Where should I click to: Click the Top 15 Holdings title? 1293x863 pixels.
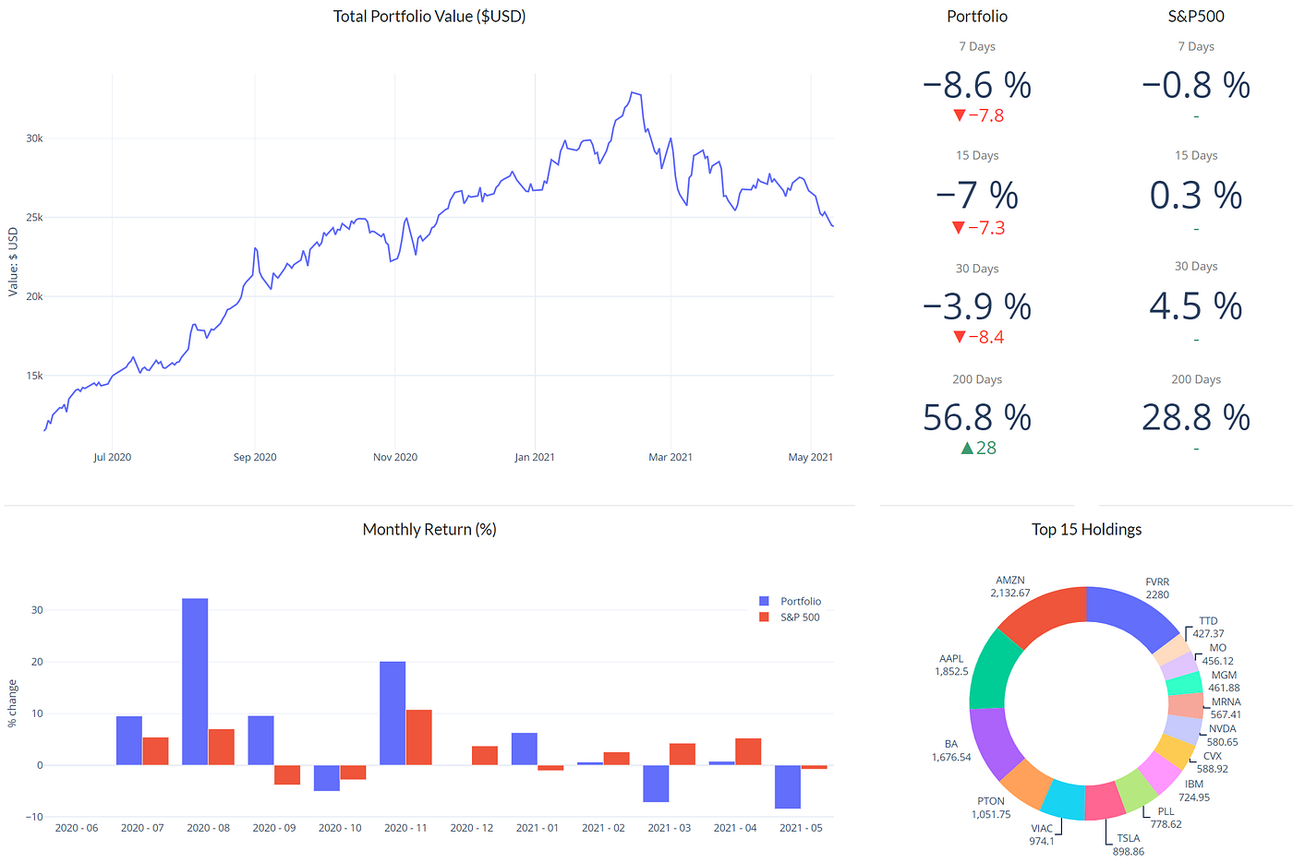(1086, 530)
